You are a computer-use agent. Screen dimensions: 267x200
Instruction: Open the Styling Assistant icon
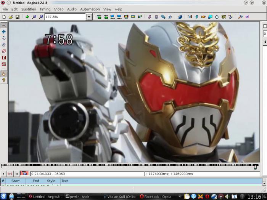196,17
